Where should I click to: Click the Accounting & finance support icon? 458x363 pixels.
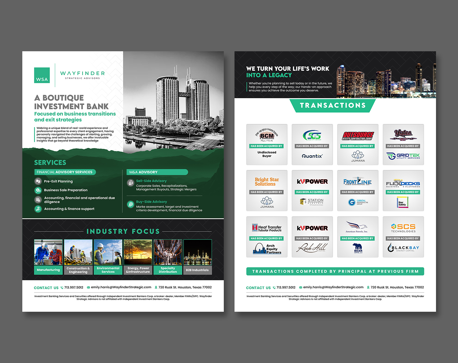[x=38, y=209]
